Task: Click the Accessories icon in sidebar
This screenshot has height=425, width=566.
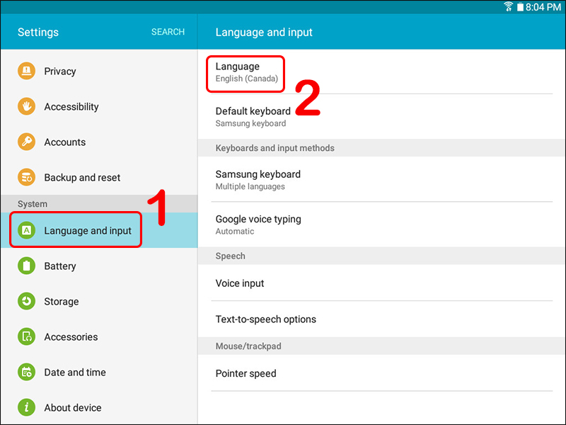Action: click(26, 336)
